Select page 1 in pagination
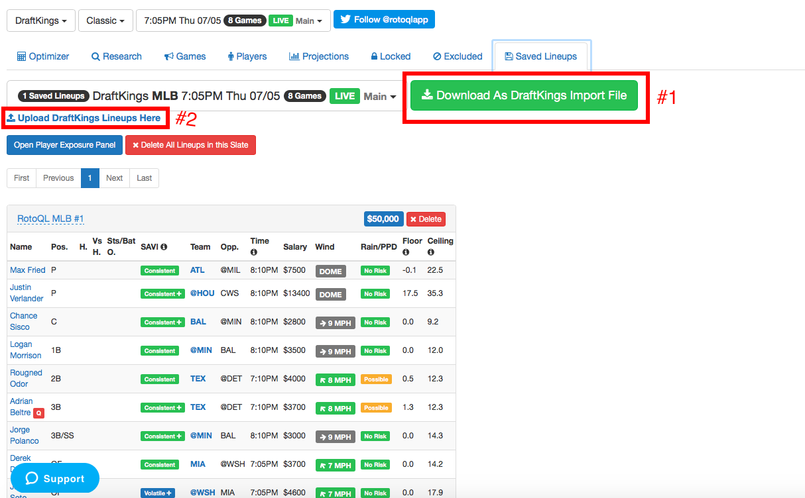The width and height of the screenshot is (805, 498). point(90,178)
